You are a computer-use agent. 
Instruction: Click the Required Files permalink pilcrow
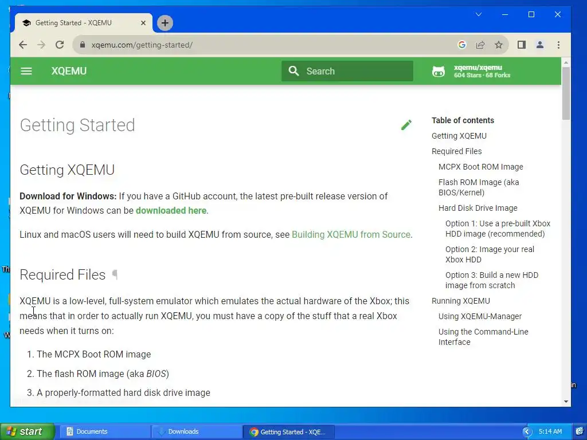click(x=115, y=274)
